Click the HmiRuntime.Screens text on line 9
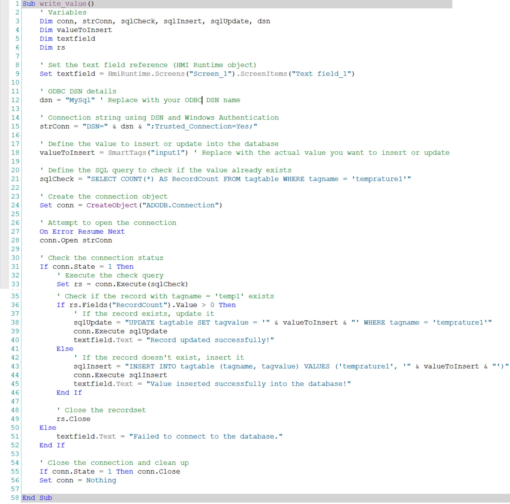 (x=146, y=74)
